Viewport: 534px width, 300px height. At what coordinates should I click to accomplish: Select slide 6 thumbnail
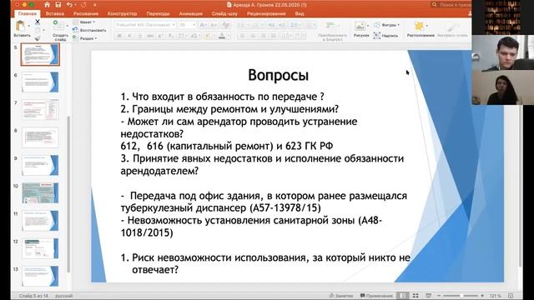(x=40, y=82)
